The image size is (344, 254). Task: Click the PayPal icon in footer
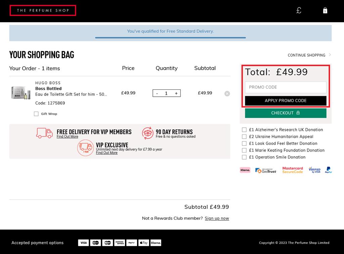click(132, 243)
